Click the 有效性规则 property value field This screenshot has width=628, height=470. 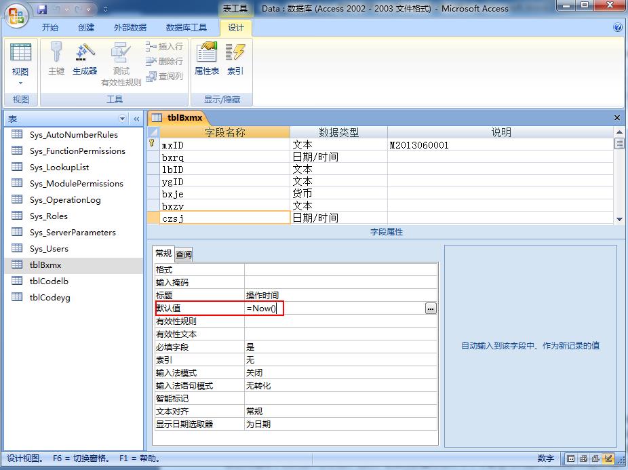[x=340, y=321]
